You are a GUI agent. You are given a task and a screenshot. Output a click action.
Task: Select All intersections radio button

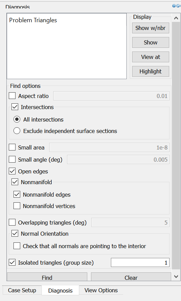[17, 120]
